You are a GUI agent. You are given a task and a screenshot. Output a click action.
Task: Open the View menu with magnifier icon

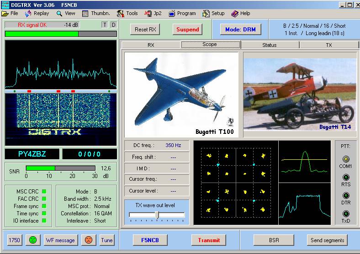tap(66, 13)
